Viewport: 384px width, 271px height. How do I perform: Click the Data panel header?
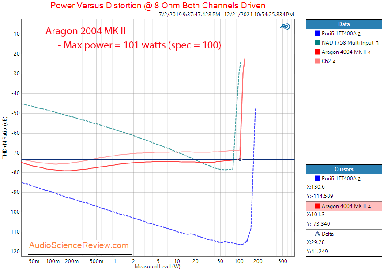(x=344, y=24)
